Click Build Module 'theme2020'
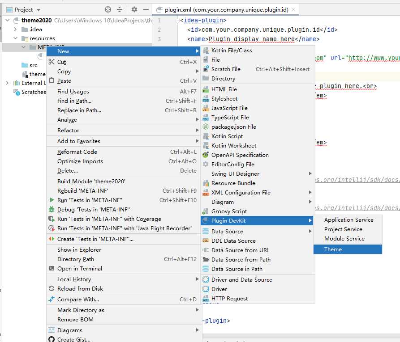400x342 pixels. pyautogui.click(x=123, y=182)
